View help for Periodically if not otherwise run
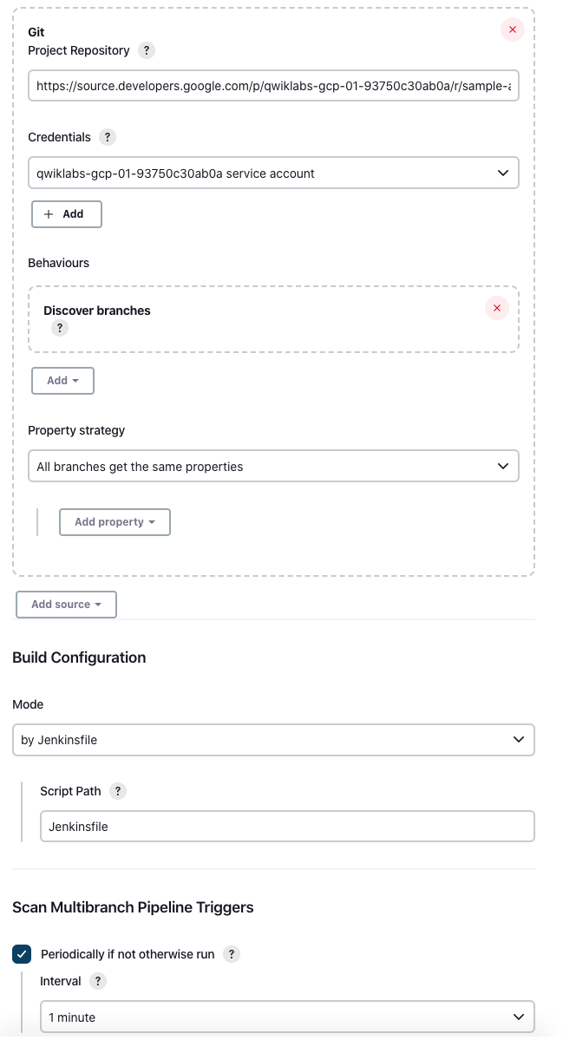Screen dimensions: 563x1040 (x=231, y=954)
